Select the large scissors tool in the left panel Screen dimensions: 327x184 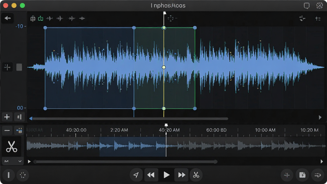click(12, 146)
